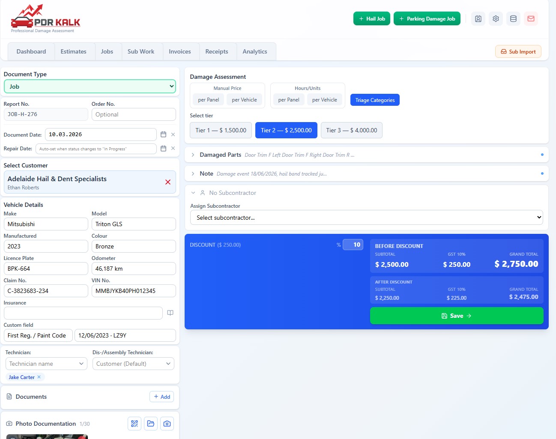Go to Sub Work tab
The width and height of the screenshot is (556, 439).
[x=141, y=51]
